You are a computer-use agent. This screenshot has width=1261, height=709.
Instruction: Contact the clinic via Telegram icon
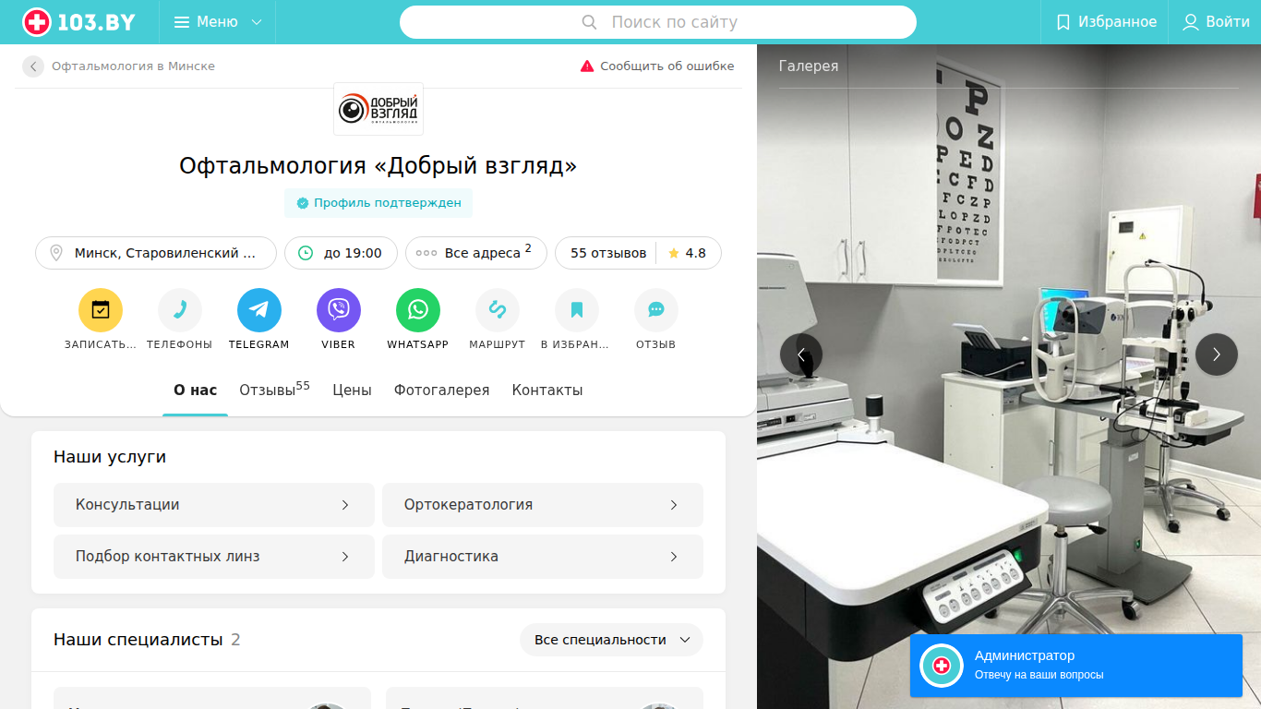[x=259, y=310]
